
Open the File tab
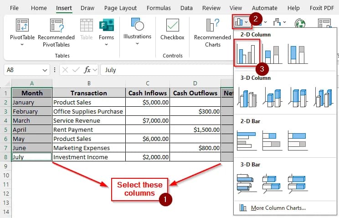14,8
